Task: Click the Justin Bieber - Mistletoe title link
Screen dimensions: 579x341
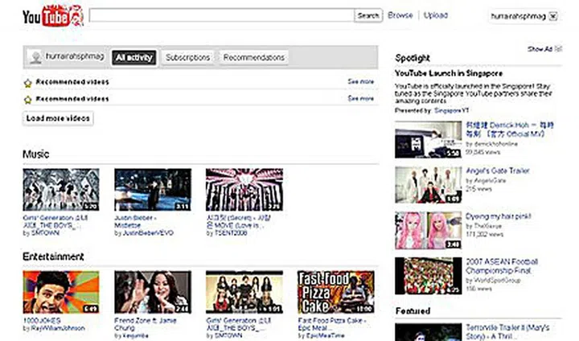Action: tap(135, 221)
